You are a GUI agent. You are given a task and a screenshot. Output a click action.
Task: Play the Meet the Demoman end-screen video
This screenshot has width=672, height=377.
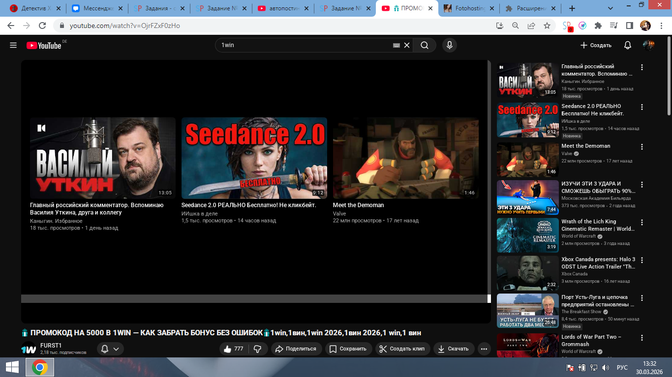pyautogui.click(x=406, y=158)
